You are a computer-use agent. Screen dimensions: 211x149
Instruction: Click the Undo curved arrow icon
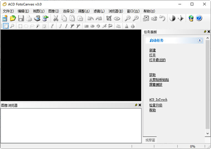(91, 18)
